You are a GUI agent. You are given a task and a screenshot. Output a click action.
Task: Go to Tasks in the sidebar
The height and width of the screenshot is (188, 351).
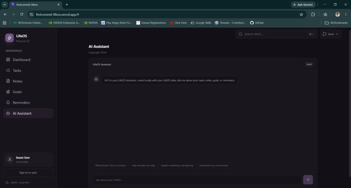(28, 70)
